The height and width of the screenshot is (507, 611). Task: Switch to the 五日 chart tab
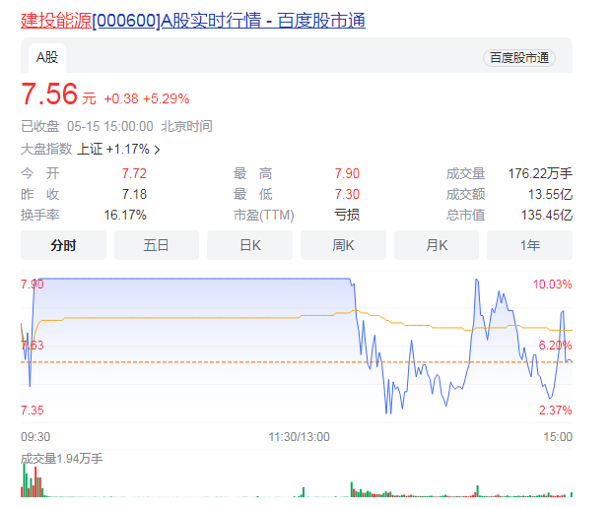click(156, 245)
